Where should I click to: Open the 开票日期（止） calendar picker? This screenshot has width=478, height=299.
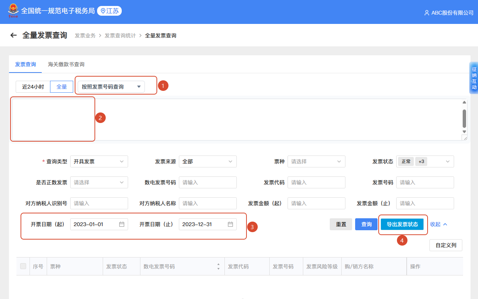(230, 224)
